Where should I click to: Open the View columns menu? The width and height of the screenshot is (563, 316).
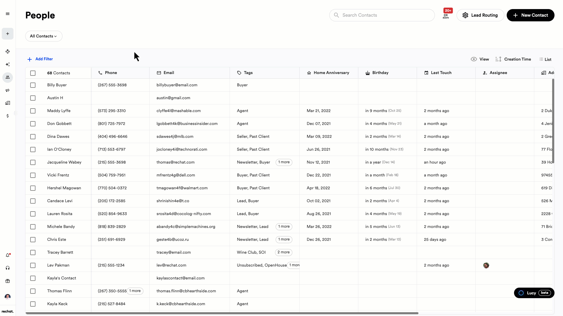[480, 59]
